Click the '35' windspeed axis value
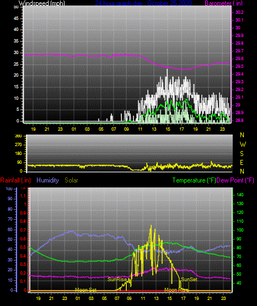The height and width of the screenshot is (306, 257). click(16, 41)
